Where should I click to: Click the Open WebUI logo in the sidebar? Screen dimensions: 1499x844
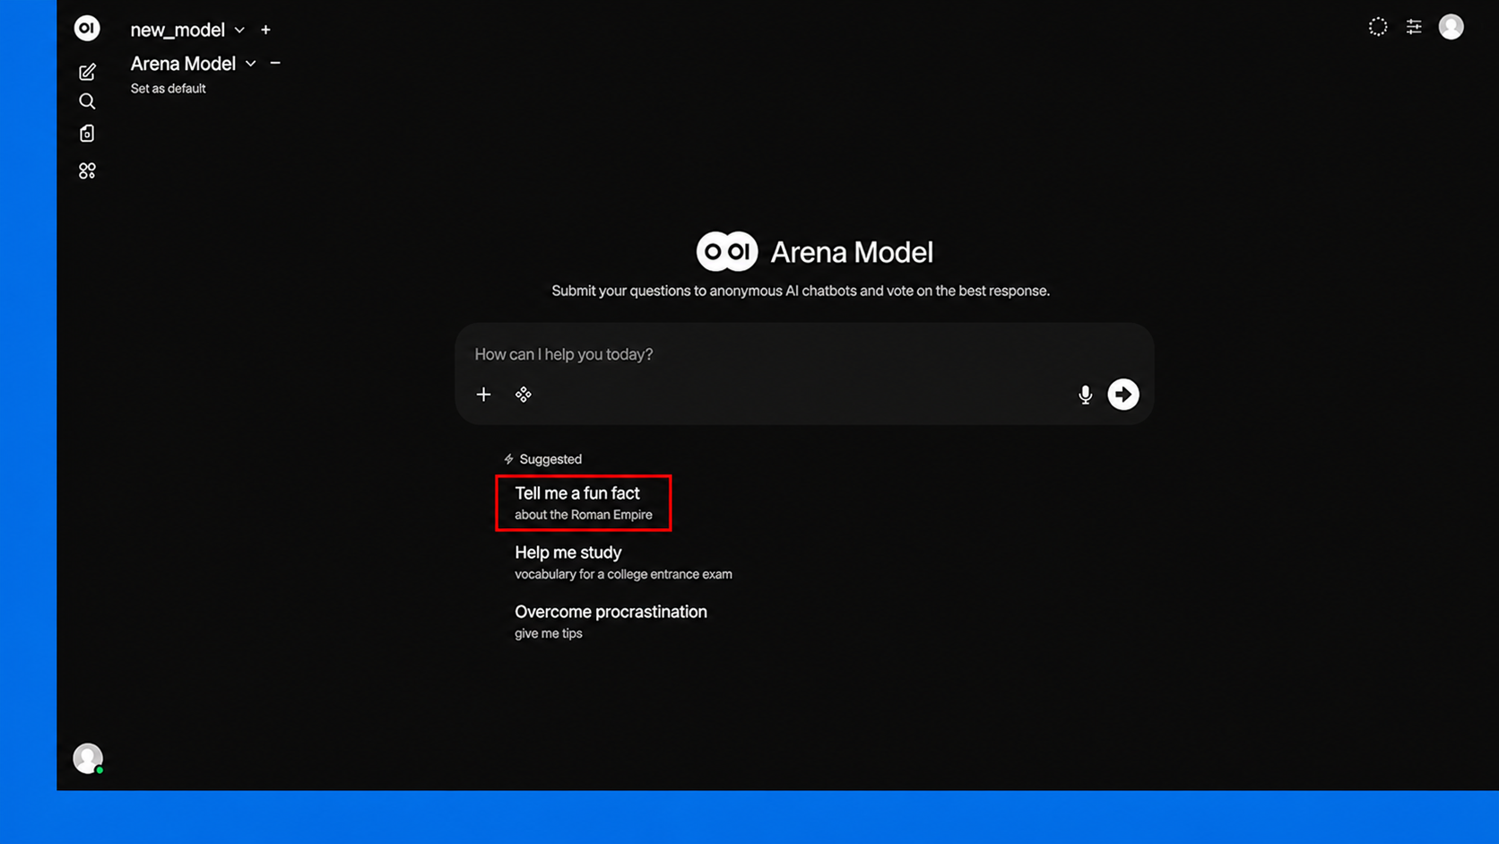87,28
